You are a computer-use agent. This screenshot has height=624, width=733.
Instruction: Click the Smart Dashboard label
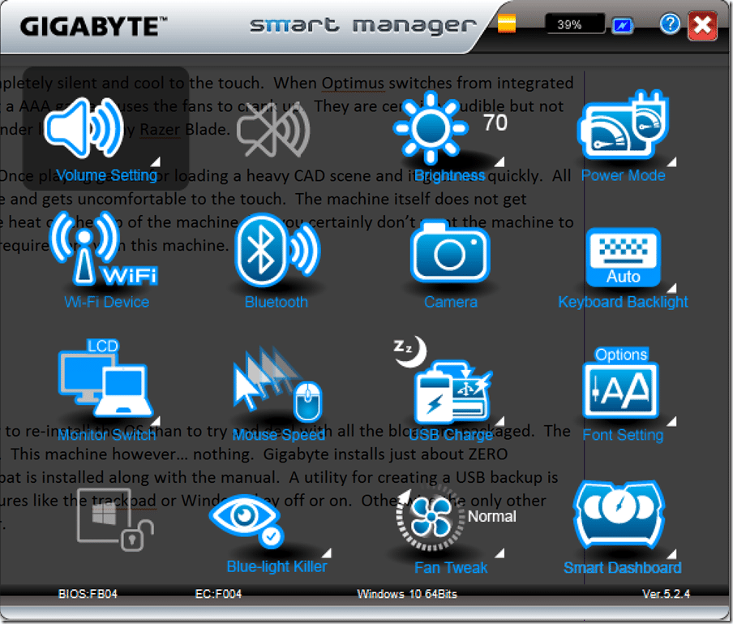[622, 567]
